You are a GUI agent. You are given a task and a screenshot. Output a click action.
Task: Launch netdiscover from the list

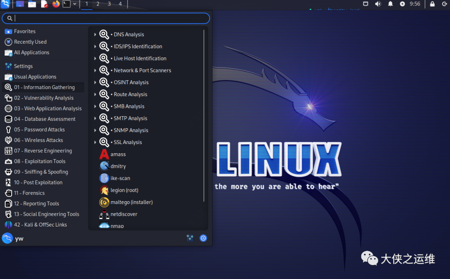(104, 214)
